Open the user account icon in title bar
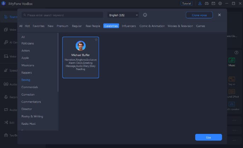Image resolution: width=243 pixels, height=148 pixels. point(200,4)
